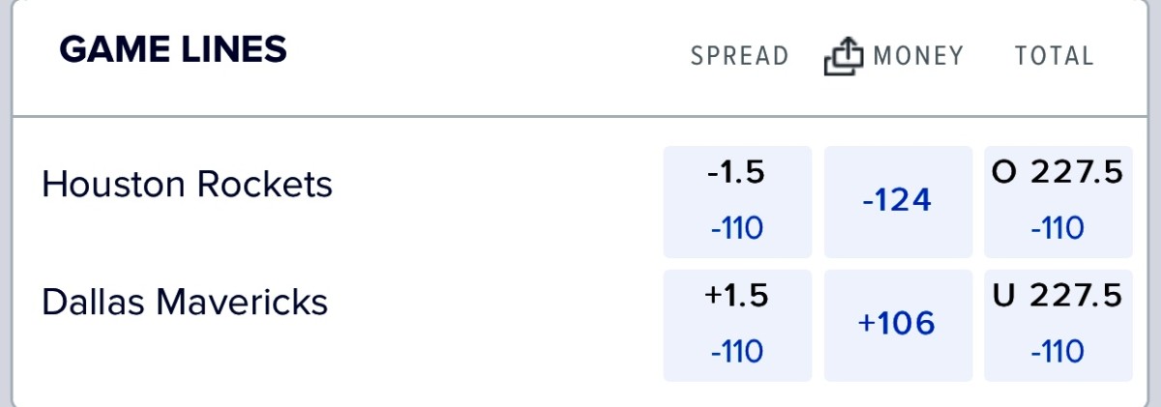1161x407 pixels.
Task: Tap -110 odds beneath O 227.5
Action: click(x=1057, y=229)
